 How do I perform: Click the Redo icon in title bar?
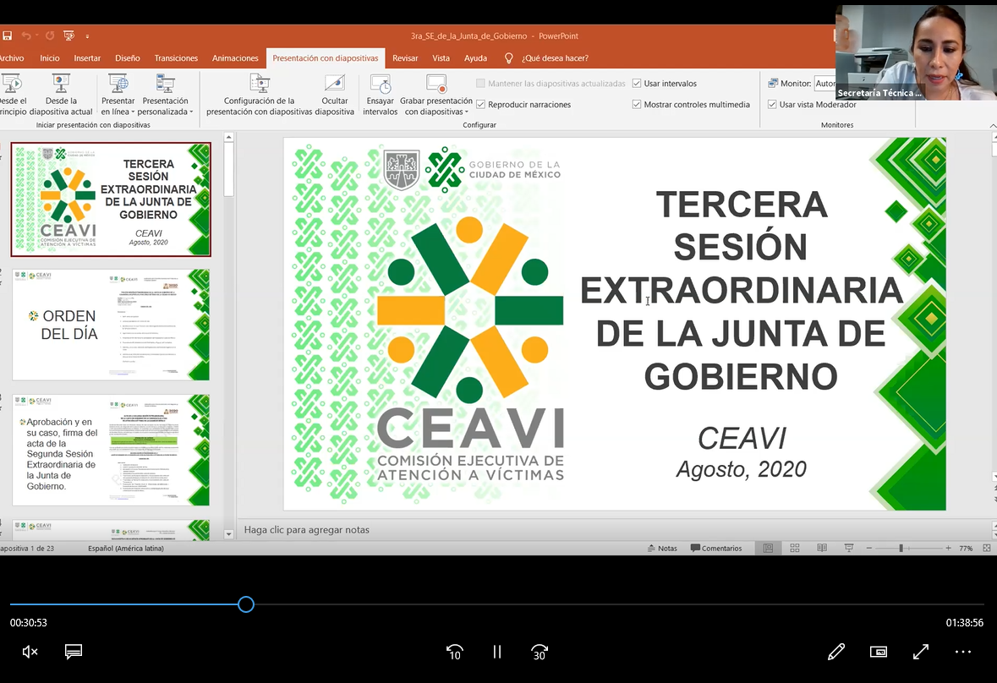coord(50,36)
